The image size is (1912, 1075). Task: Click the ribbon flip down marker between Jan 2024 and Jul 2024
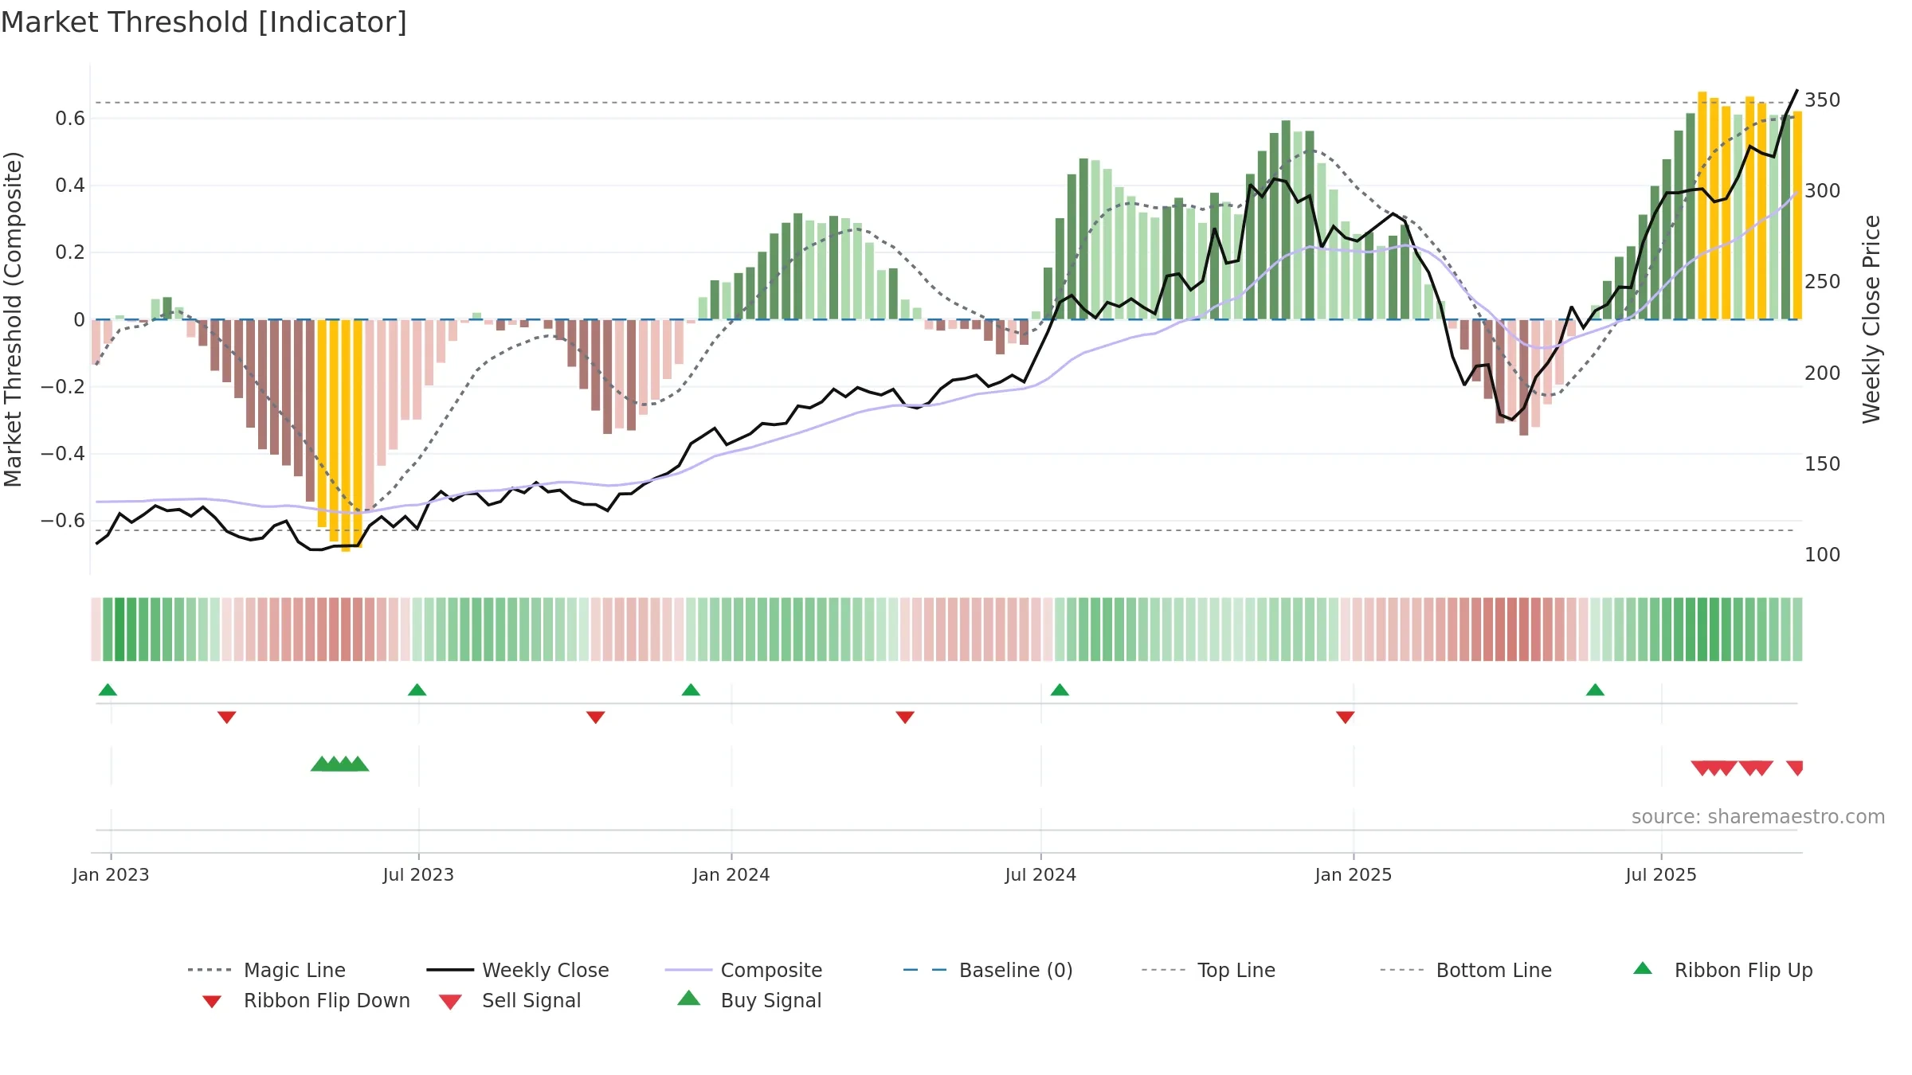pyautogui.click(x=905, y=717)
